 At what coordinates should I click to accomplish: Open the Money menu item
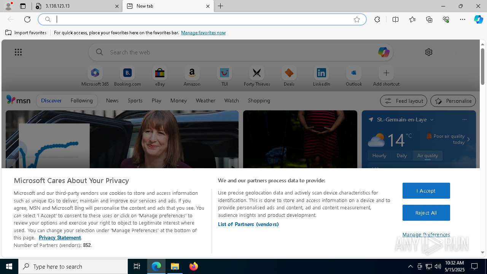tap(178, 100)
